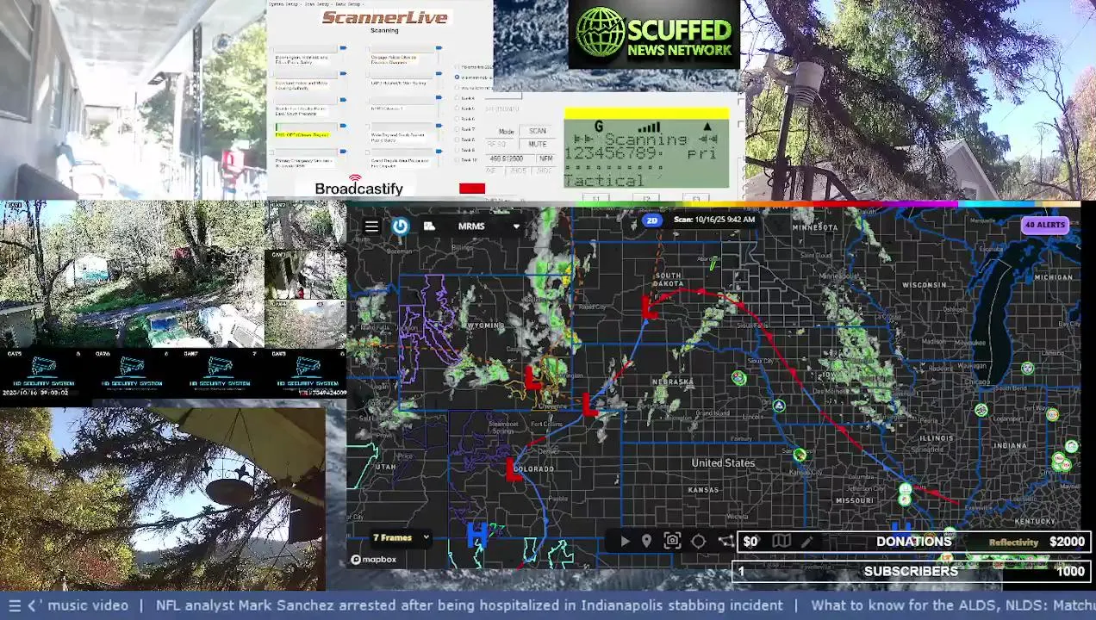Click the Scuffed News Network logo
This screenshot has height=620, width=1096.
pos(654,34)
